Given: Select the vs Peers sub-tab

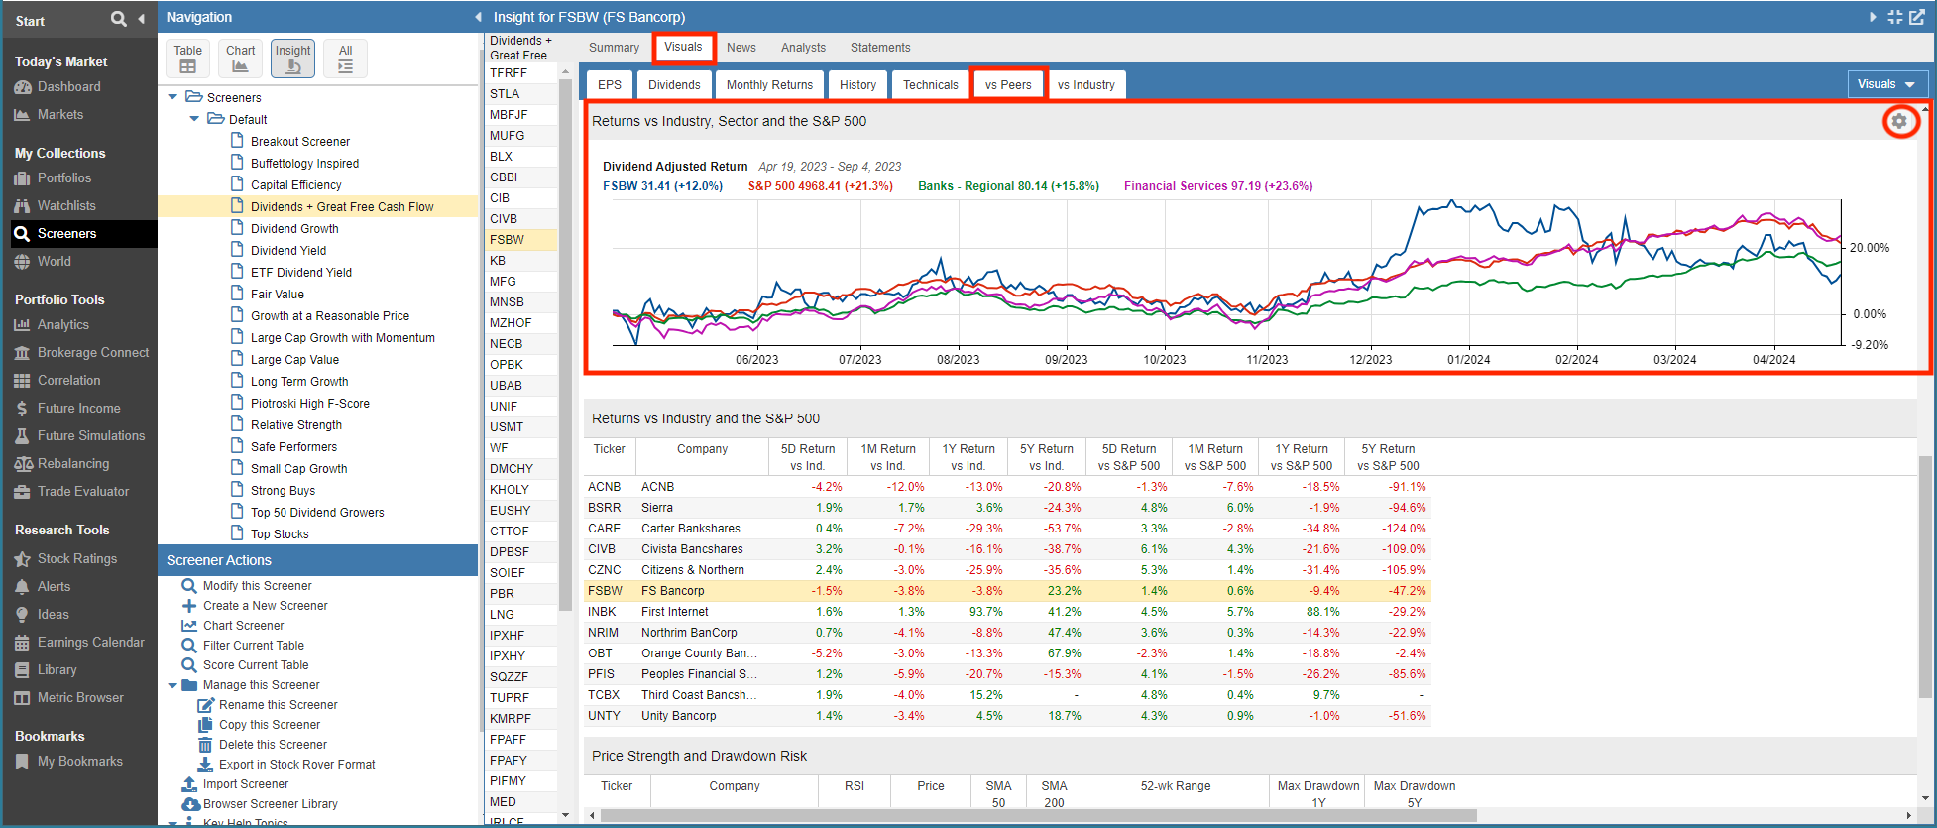Looking at the screenshot, I should [x=1008, y=85].
